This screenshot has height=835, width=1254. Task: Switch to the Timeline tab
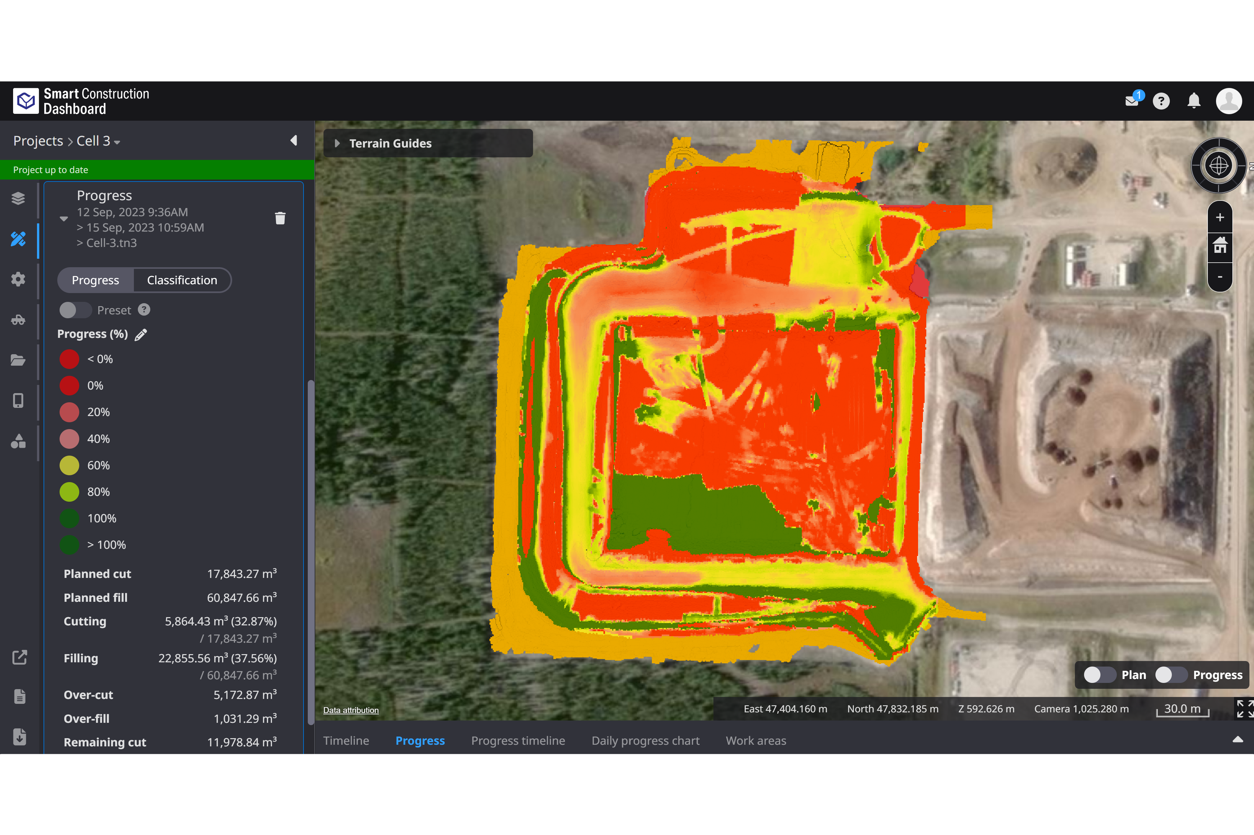pyautogui.click(x=346, y=741)
